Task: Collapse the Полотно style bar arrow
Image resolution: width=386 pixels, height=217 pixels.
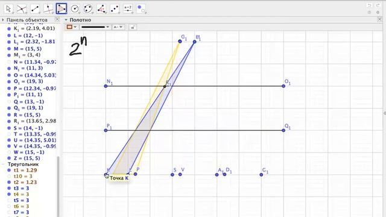Action: tap(66, 20)
